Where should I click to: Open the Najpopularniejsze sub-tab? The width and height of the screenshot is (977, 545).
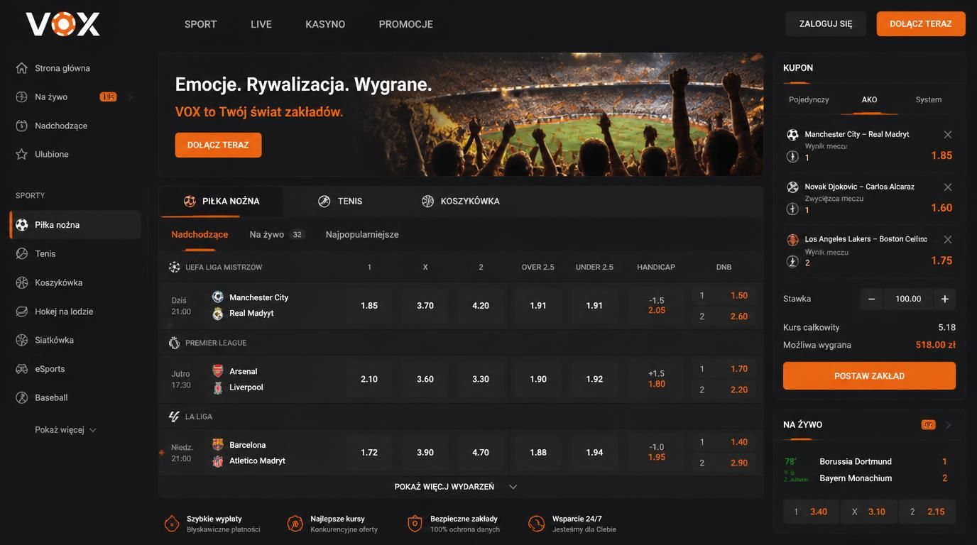pos(362,235)
